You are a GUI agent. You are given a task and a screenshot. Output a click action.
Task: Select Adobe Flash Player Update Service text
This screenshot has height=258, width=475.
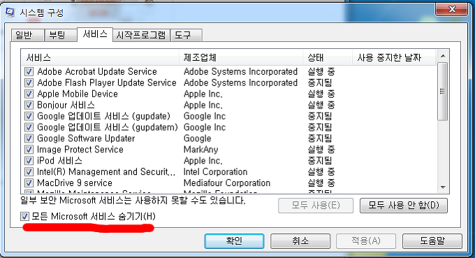107,83
